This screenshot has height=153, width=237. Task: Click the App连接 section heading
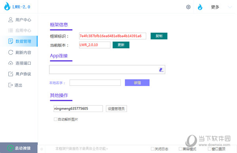click(x=59, y=56)
